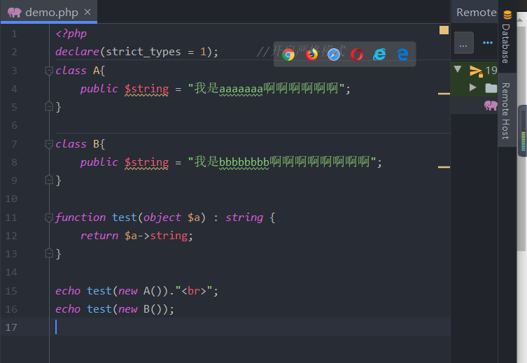Collapse the remote server tree node
The height and width of the screenshot is (363, 527).
(458, 69)
